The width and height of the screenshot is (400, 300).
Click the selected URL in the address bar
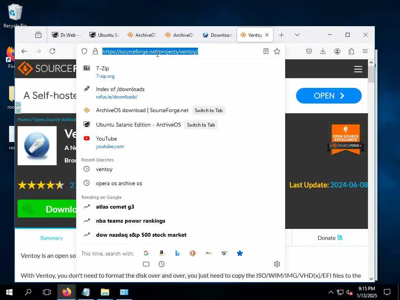coord(150,52)
